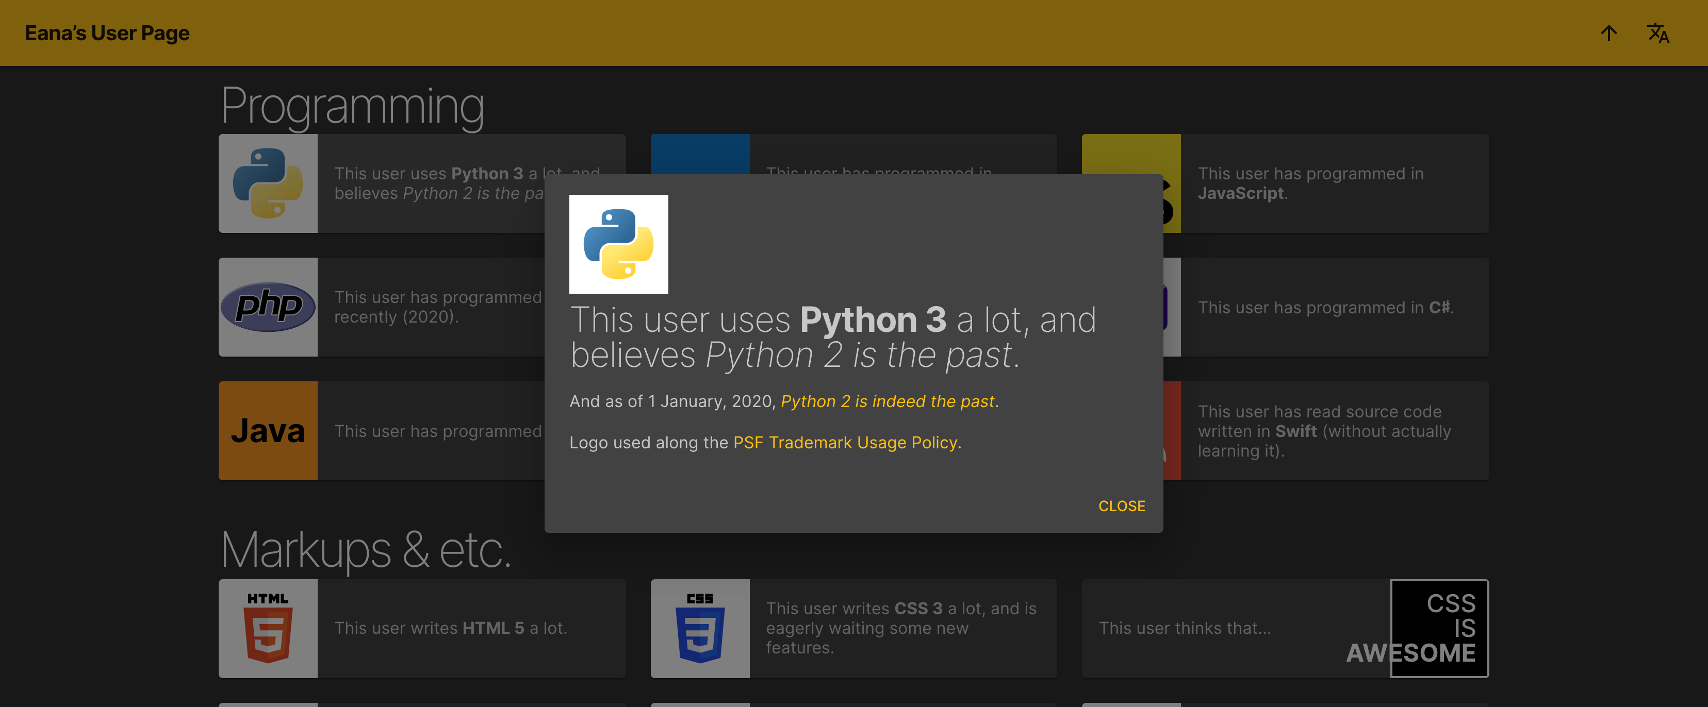The width and height of the screenshot is (1708, 707).
Task: Open 'Python 2 is indeed the past' link
Action: (887, 401)
